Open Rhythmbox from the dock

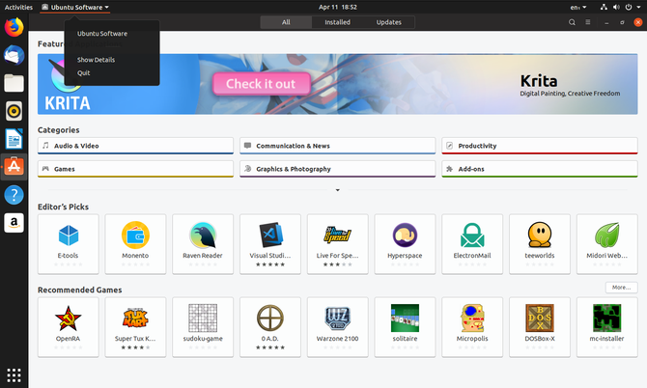(14, 111)
